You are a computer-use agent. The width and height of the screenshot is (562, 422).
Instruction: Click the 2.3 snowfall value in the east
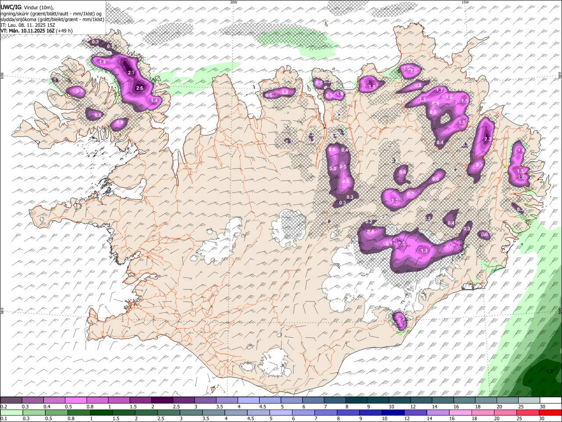pyautogui.click(x=487, y=139)
